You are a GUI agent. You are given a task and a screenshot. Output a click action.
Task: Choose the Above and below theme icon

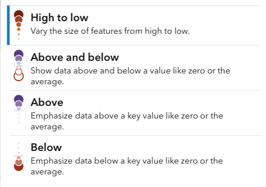(18, 65)
